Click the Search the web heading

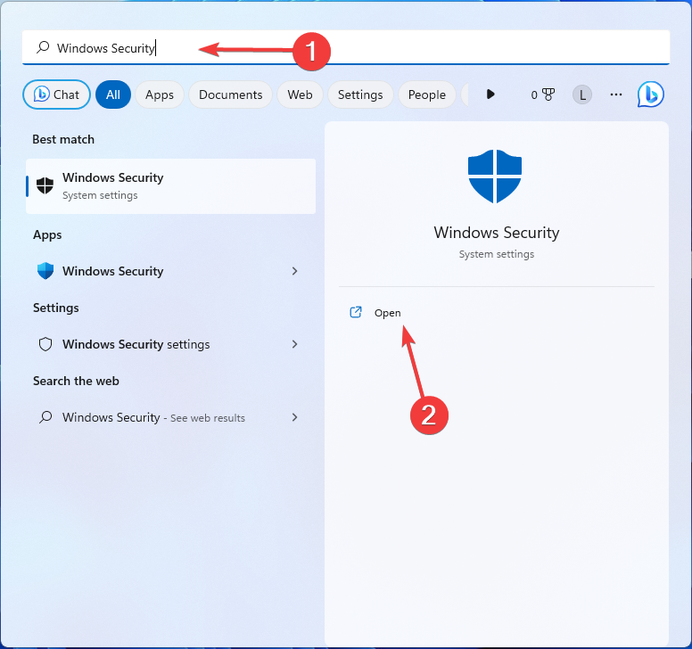point(76,381)
